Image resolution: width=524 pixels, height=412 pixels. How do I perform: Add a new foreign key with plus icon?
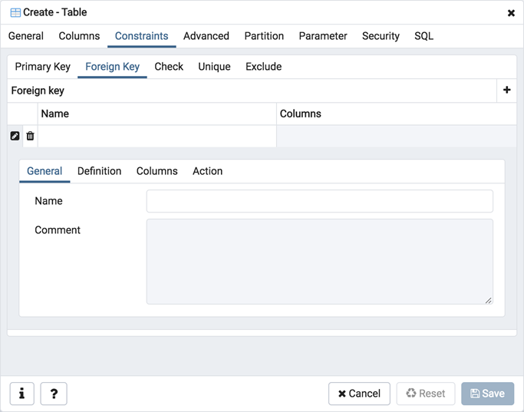click(x=506, y=91)
